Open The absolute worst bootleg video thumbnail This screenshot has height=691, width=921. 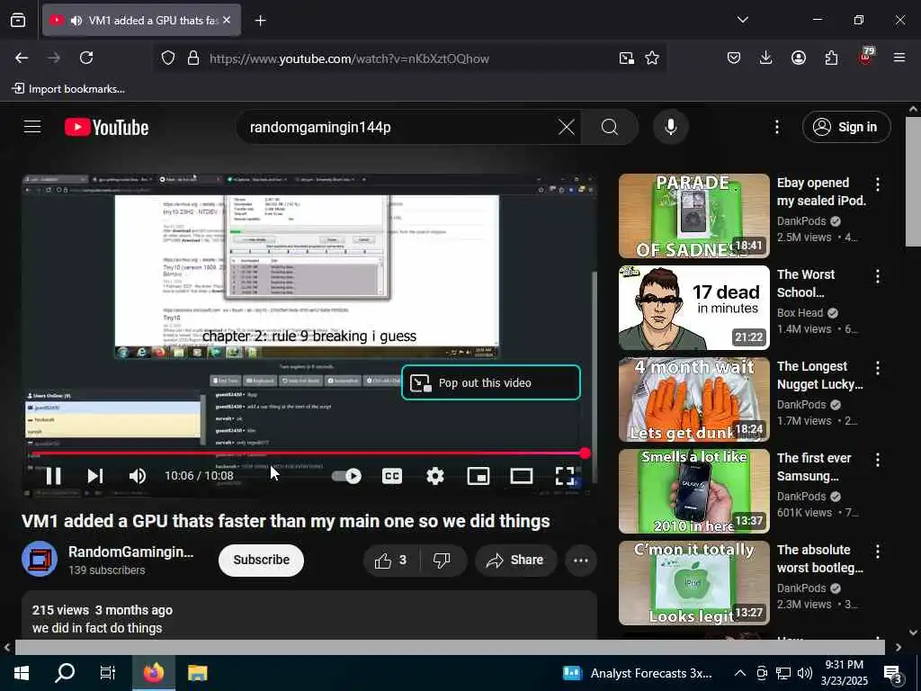pyautogui.click(x=693, y=583)
